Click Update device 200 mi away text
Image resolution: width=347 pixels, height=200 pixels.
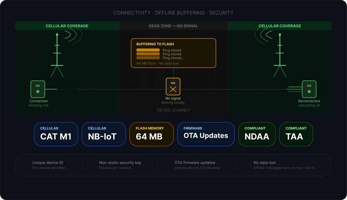(x=198, y=168)
